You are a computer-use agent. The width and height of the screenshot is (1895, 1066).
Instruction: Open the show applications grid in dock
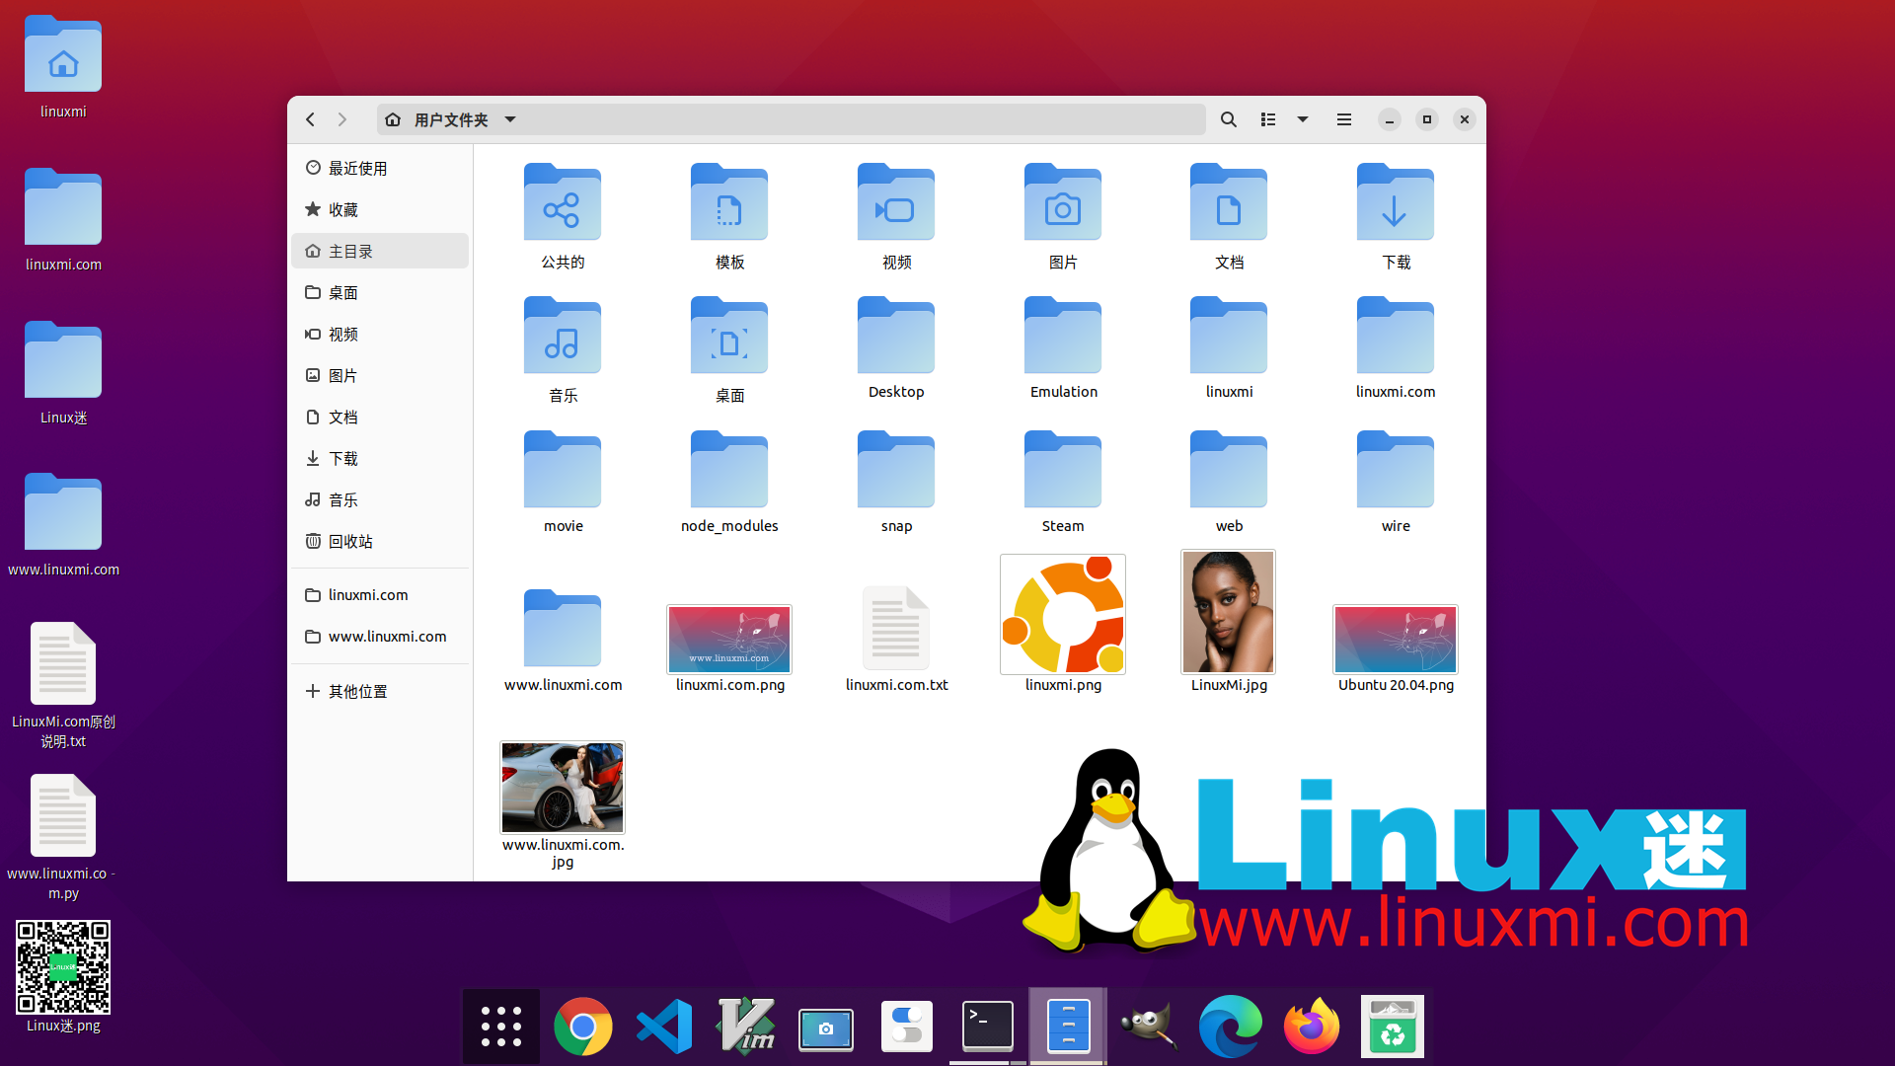click(x=501, y=1027)
